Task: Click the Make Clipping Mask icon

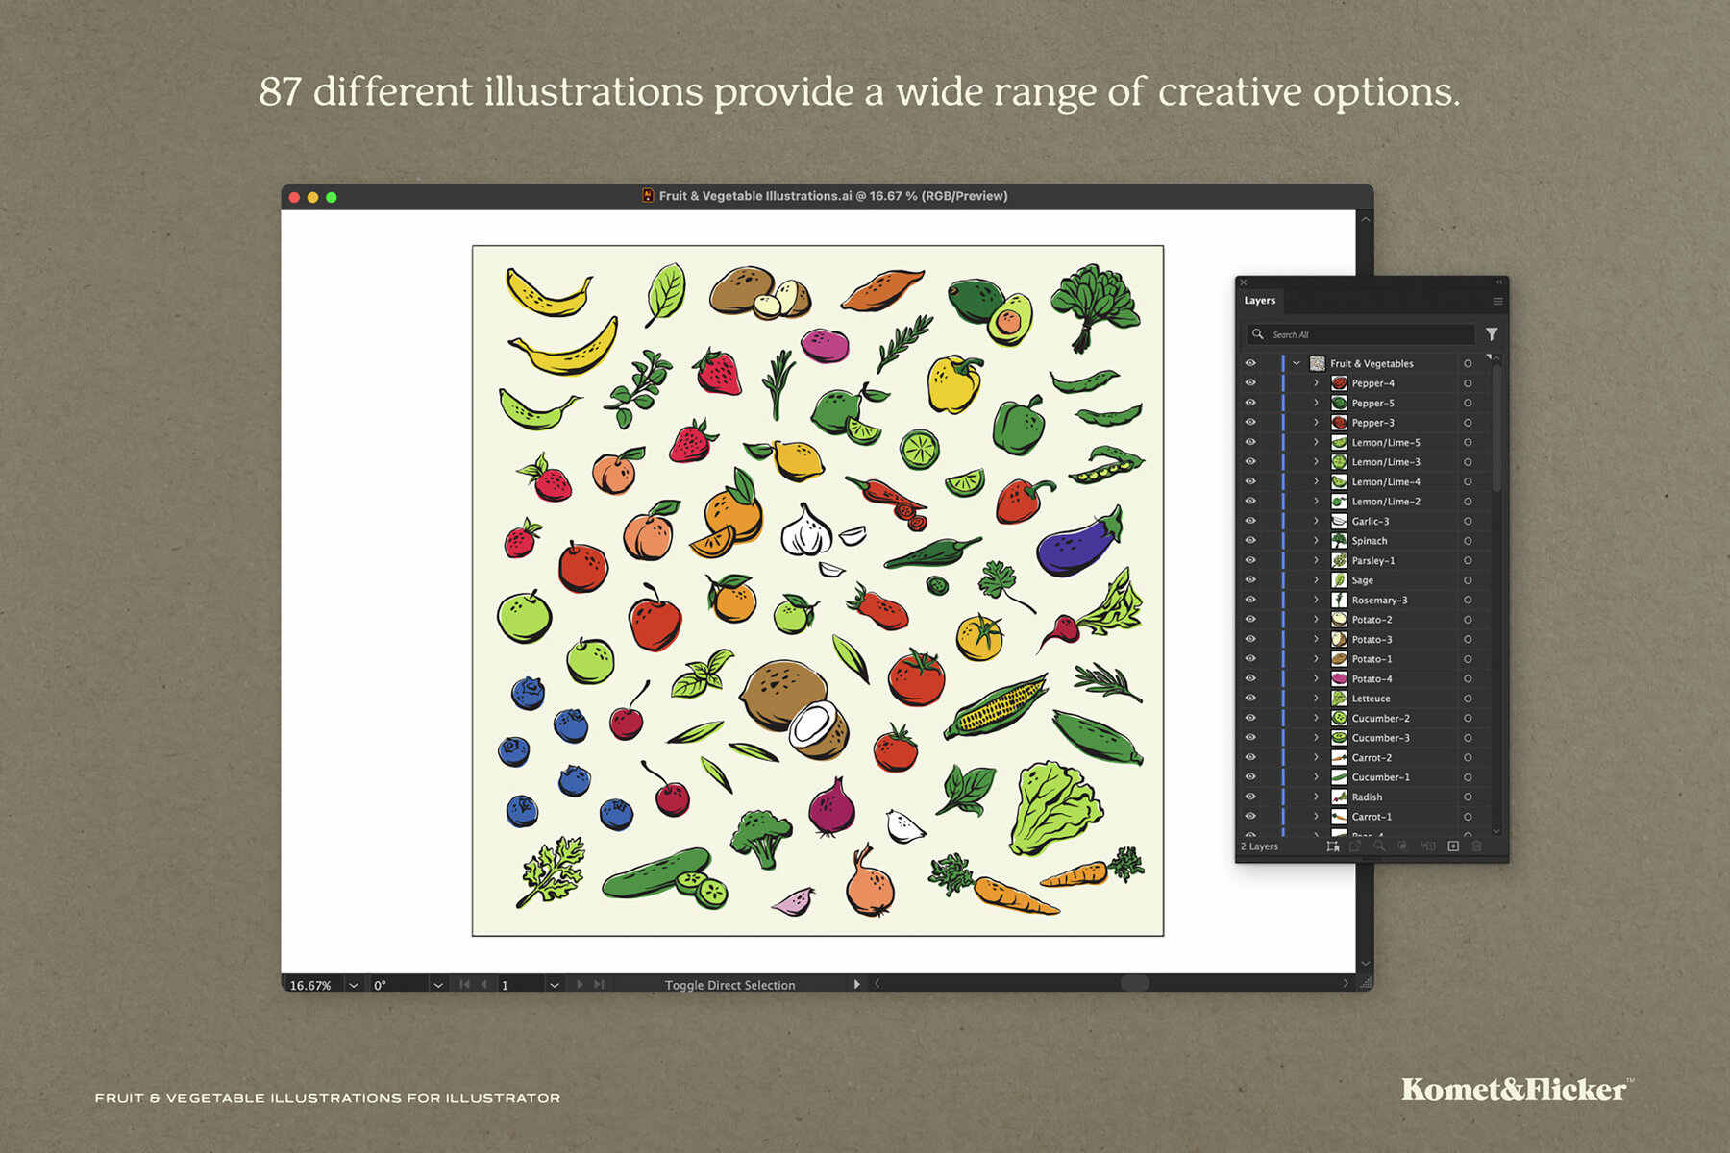Action: tap(1403, 846)
